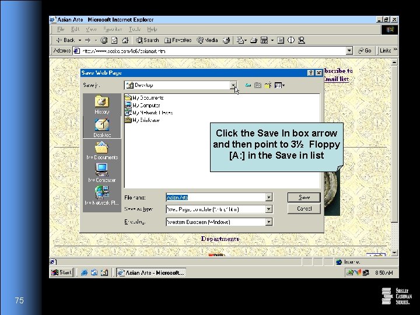420x315 pixels.
Task: Click the page scrollbar down arrow
Action: pyautogui.click(x=394, y=253)
